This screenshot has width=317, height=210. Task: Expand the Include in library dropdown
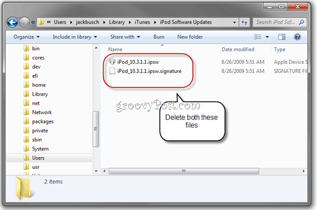[x=75, y=37]
